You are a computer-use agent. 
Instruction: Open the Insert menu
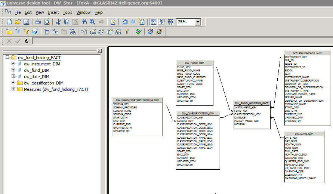pyautogui.click(x=53, y=12)
